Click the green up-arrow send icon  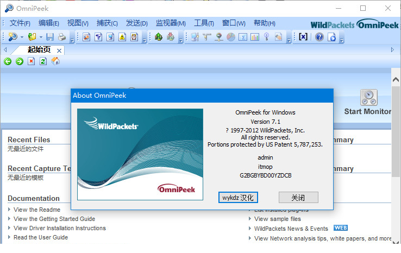click(159, 37)
